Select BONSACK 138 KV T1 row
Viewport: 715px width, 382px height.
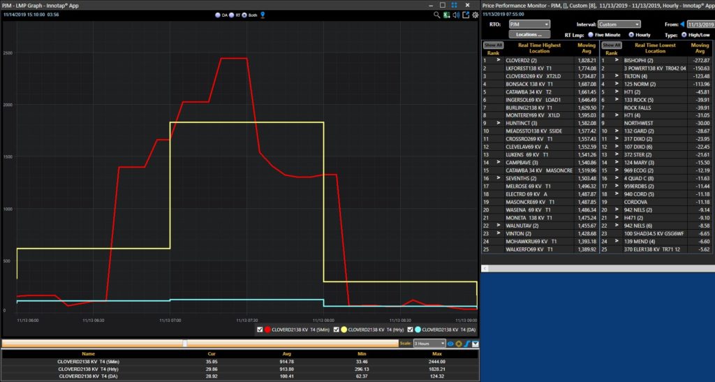pos(540,84)
